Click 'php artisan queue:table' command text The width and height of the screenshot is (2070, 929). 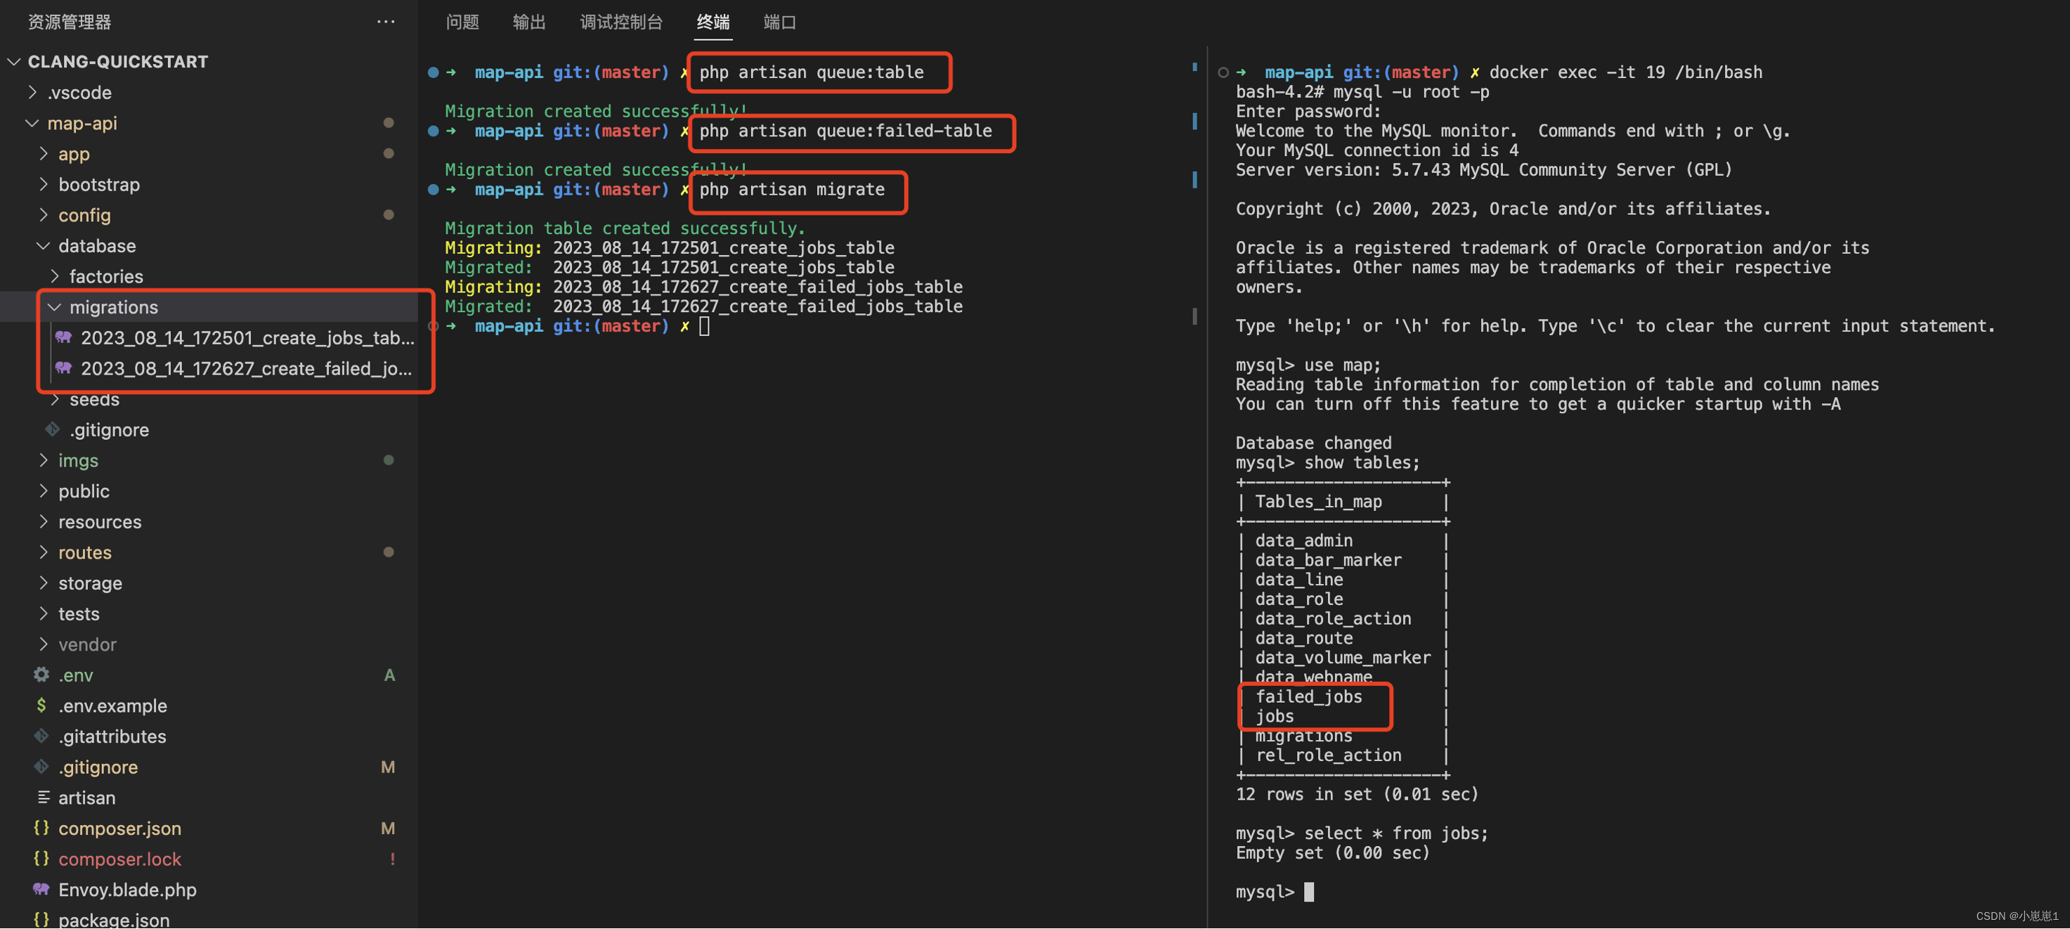coord(811,72)
